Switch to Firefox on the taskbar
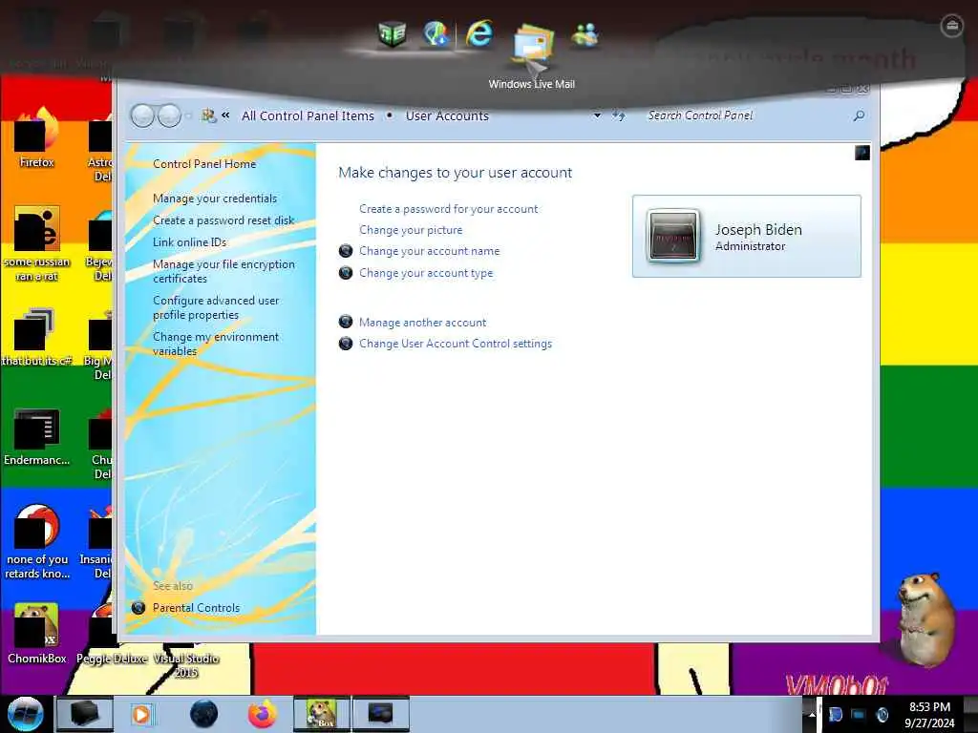Image resolution: width=978 pixels, height=733 pixels. point(263,714)
